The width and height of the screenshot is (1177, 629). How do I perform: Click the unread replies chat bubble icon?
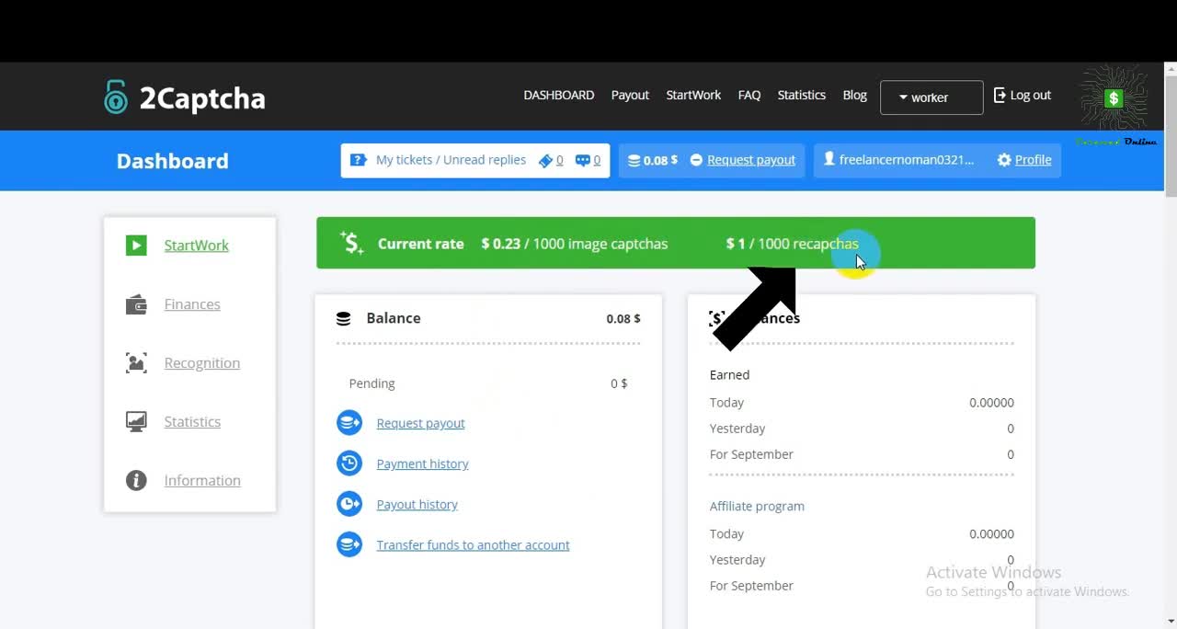583,160
